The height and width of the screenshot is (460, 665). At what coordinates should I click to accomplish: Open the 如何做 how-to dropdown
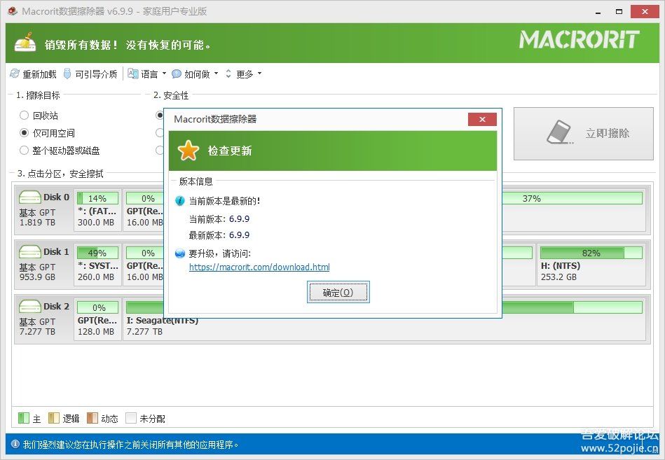195,74
